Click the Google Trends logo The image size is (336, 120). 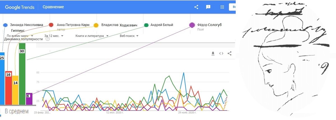click(20, 7)
